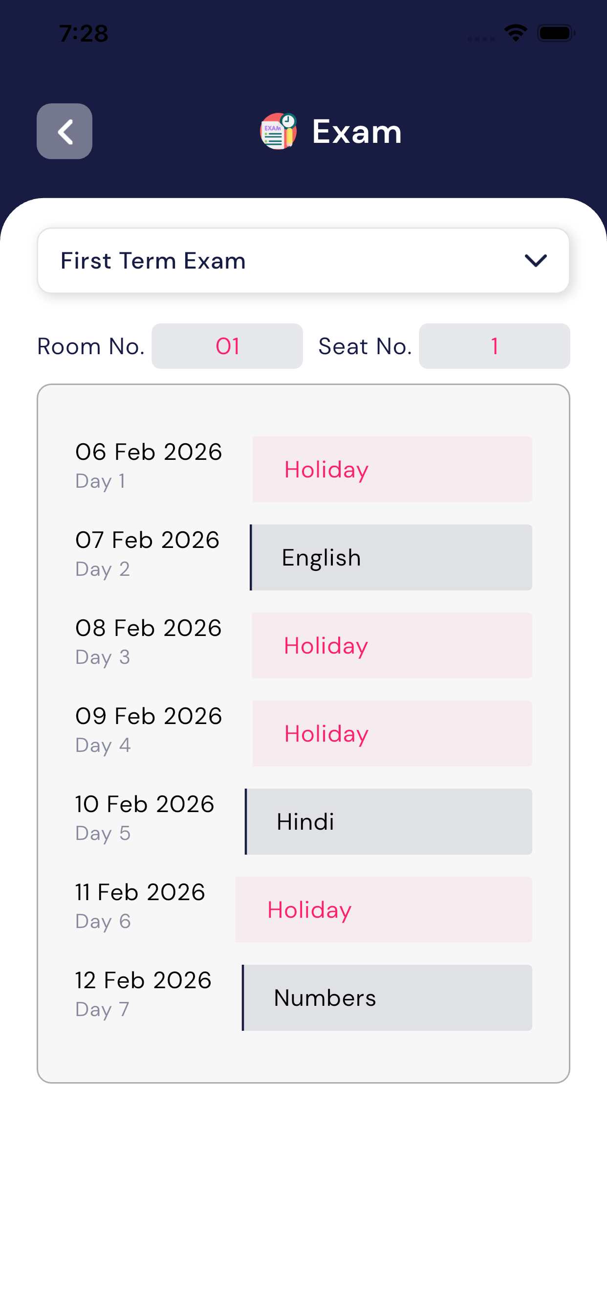Image resolution: width=607 pixels, height=1315 pixels.
Task: Tap the 7:28 clock in status bar
Action: pos(84,34)
